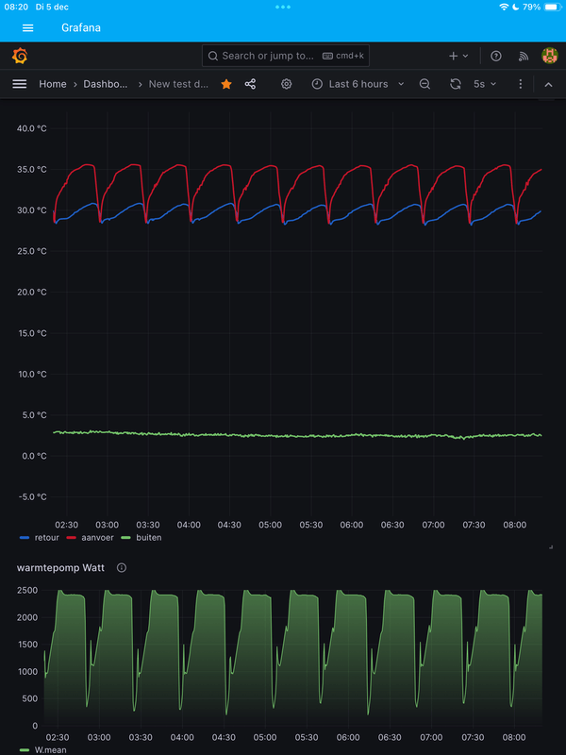Screen dimensions: 566x755
Task: Toggle the buiten series in legend
Action: point(149,537)
